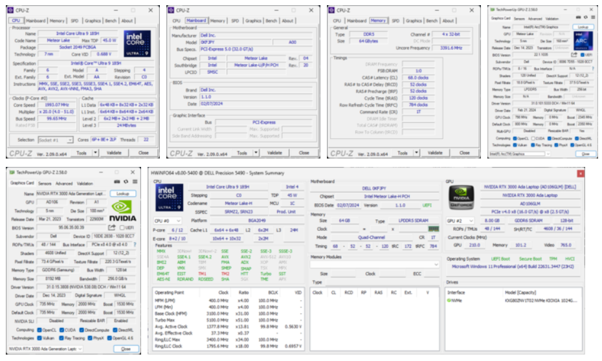The width and height of the screenshot is (602, 361).
Task: Click the Intel Core Ultra 9 logo in CPU-Z
Action: point(137,43)
